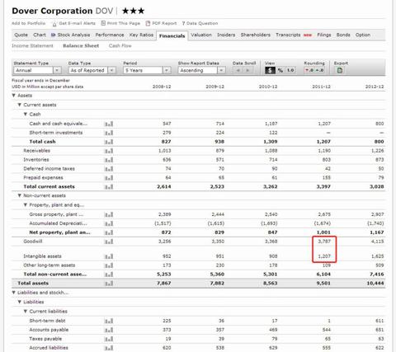Open the Statement Type dropdown
396x352 pixels.
[37, 70]
